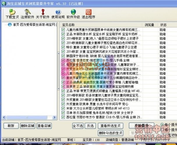Click the 刷新 button
177x145 pixels.
11,126
